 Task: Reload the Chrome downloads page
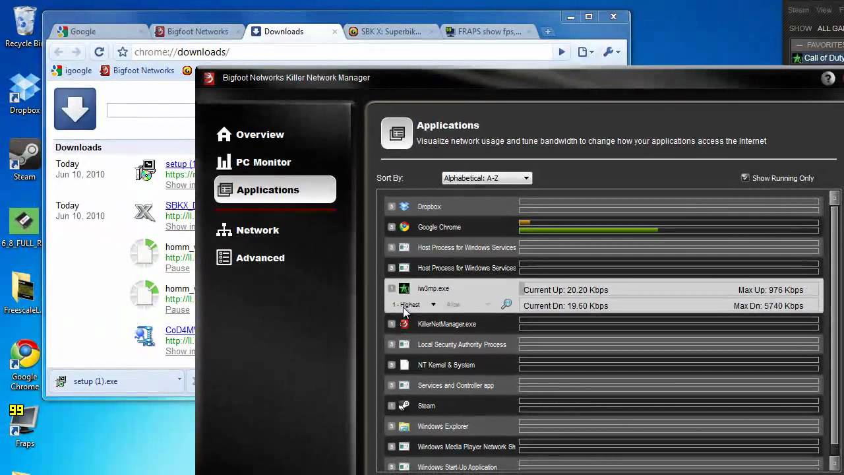click(x=99, y=52)
